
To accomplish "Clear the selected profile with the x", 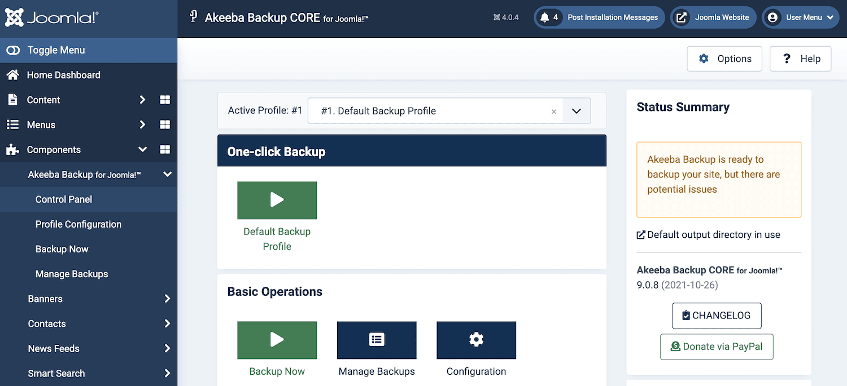I will click(x=553, y=112).
